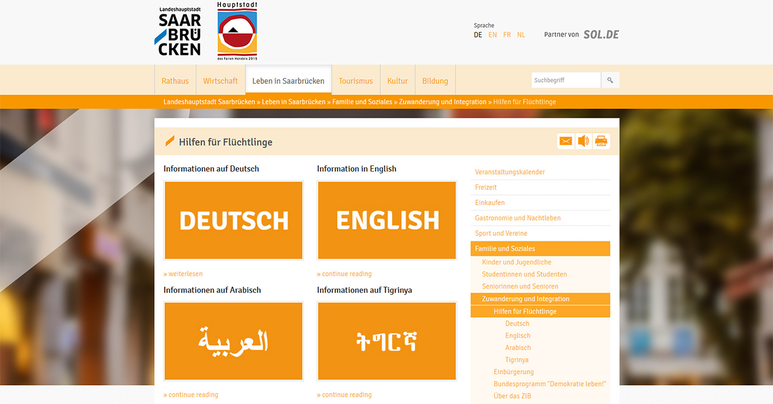Click the Informationen auf Deutsch heading
This screenshot has width=773, height=404.
[211, 169]
